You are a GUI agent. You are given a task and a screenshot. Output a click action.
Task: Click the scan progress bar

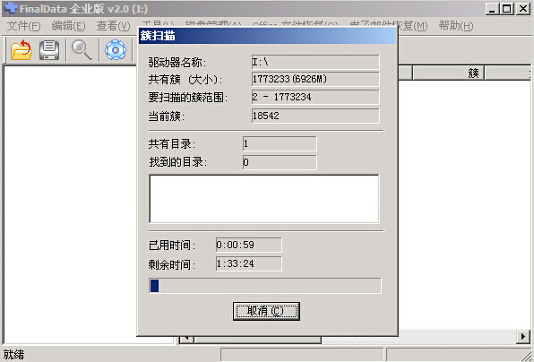click(265, 286)
